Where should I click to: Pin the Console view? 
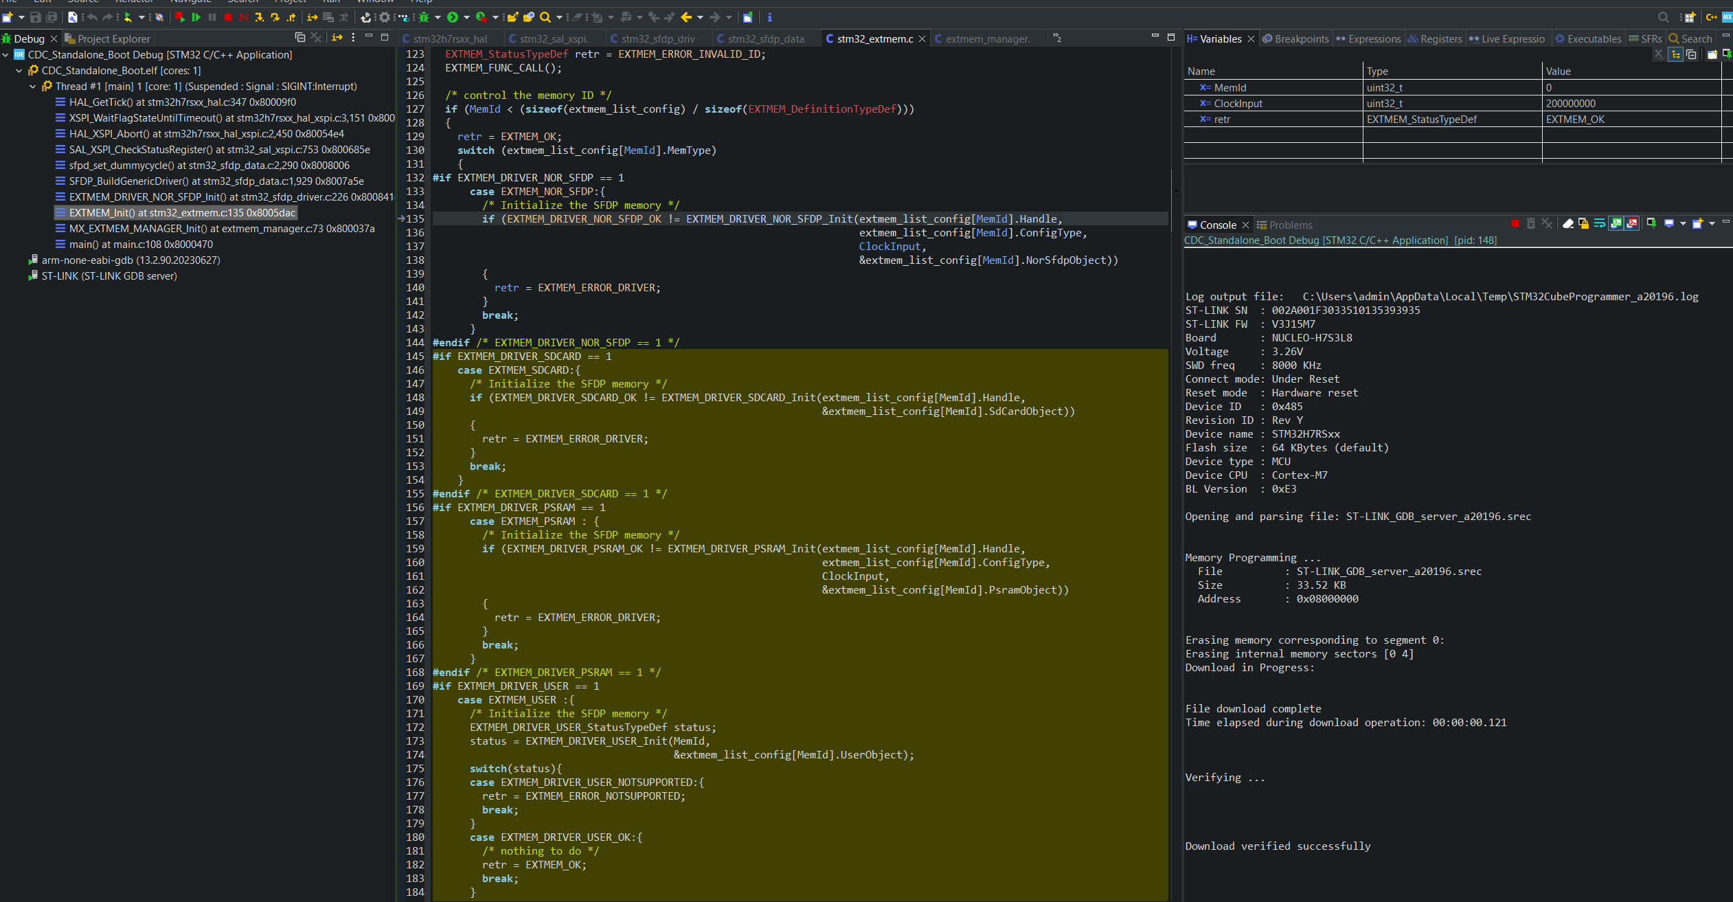1652,224
